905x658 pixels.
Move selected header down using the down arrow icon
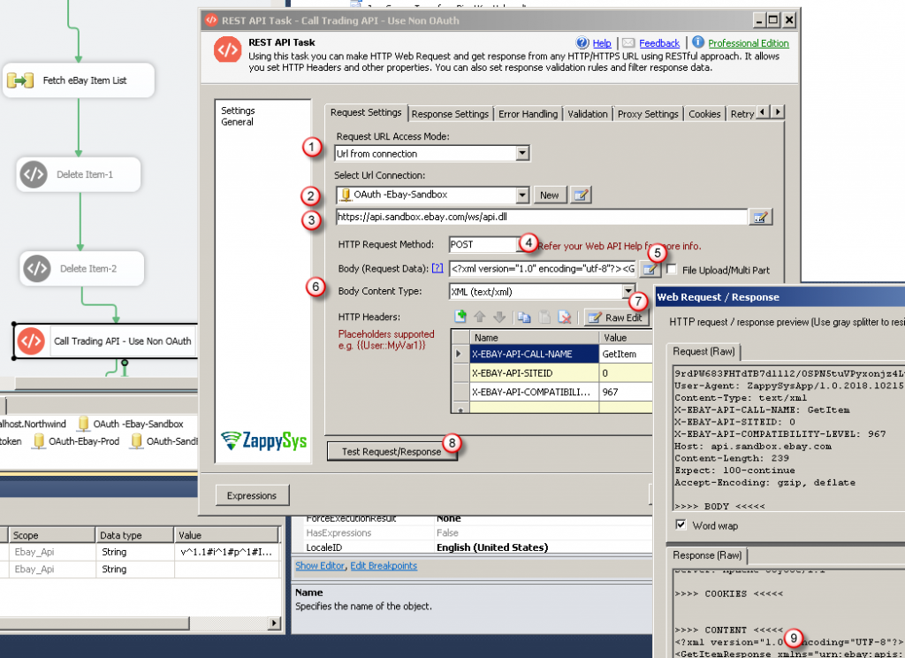pos(499,317)
